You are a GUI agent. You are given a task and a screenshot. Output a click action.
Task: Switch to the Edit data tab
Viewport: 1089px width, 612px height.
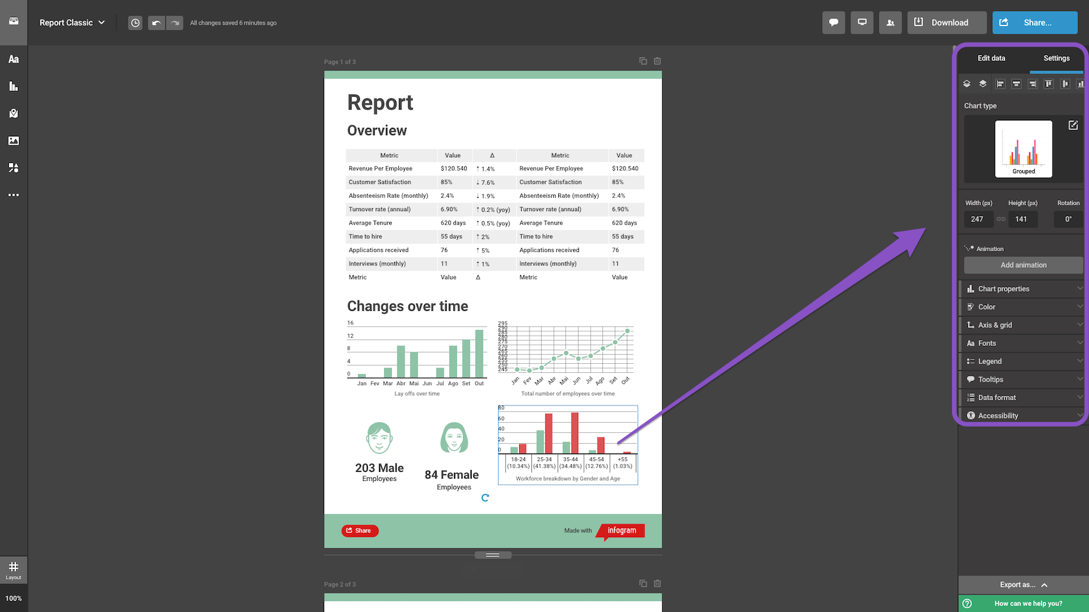click(x=991, y=58)
